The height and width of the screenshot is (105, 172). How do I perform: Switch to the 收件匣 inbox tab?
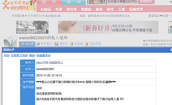tap(27, 44)
